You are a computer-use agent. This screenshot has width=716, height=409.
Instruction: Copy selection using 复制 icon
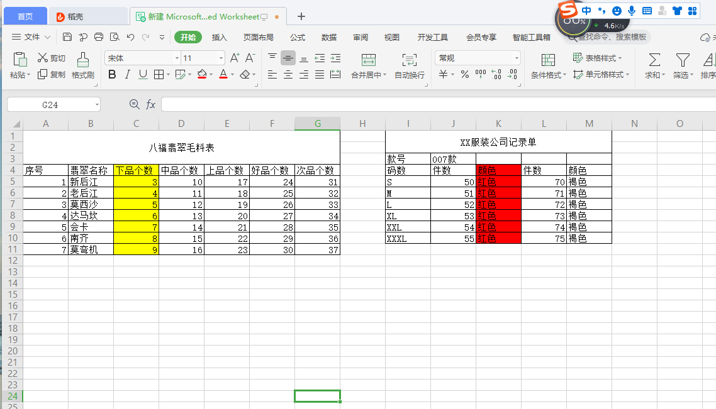click(x=42, y=74)
